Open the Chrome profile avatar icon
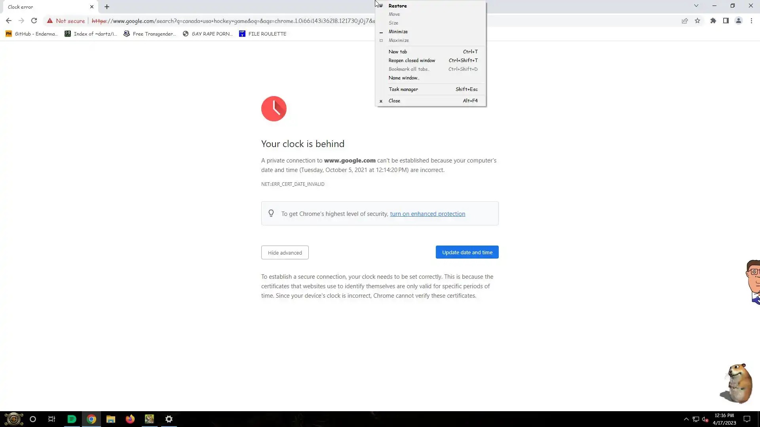This screenshot has width=760, height=427. point(738,21)
